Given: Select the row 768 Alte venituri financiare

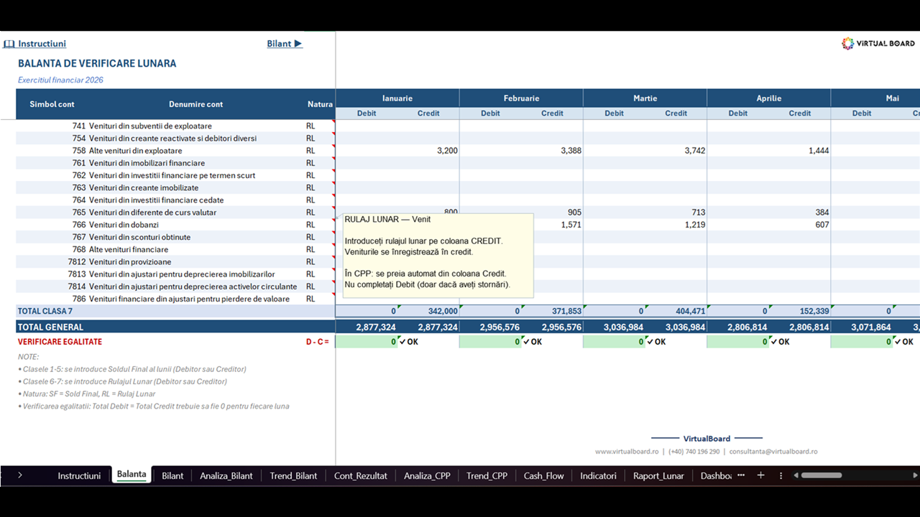Looking at the screenshot, I should (176, 250).
